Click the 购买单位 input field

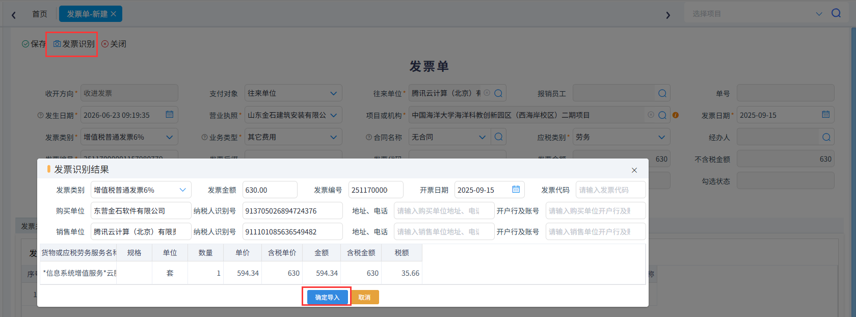(x=141, y=210)
